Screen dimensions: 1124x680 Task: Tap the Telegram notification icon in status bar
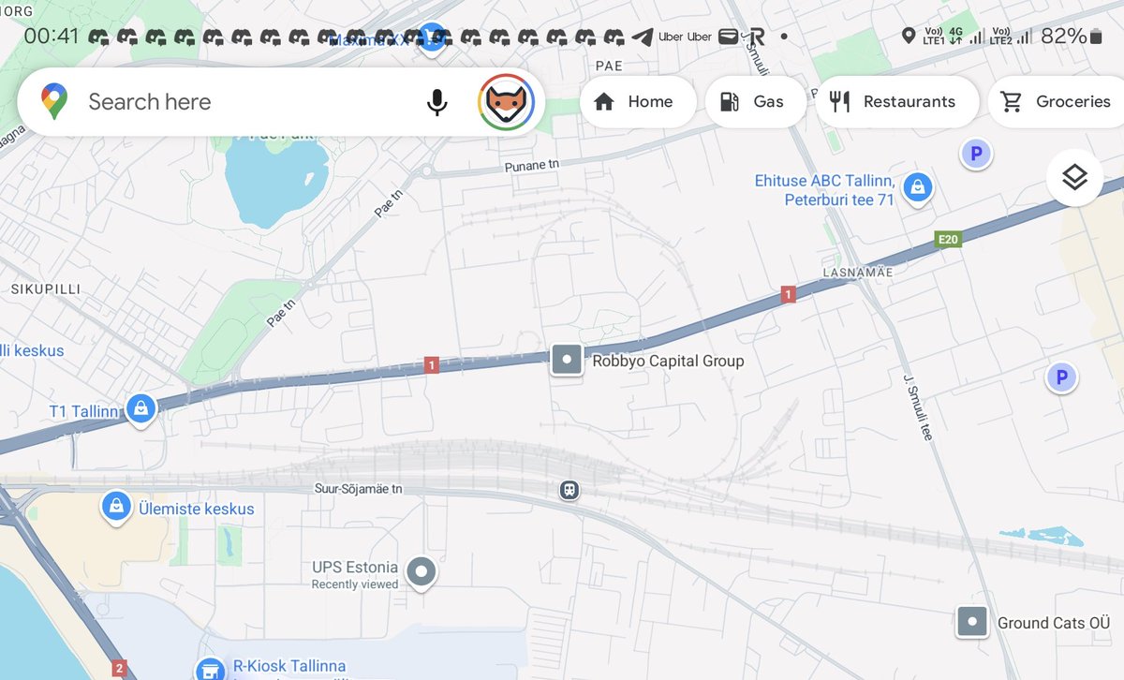point(642,37)
